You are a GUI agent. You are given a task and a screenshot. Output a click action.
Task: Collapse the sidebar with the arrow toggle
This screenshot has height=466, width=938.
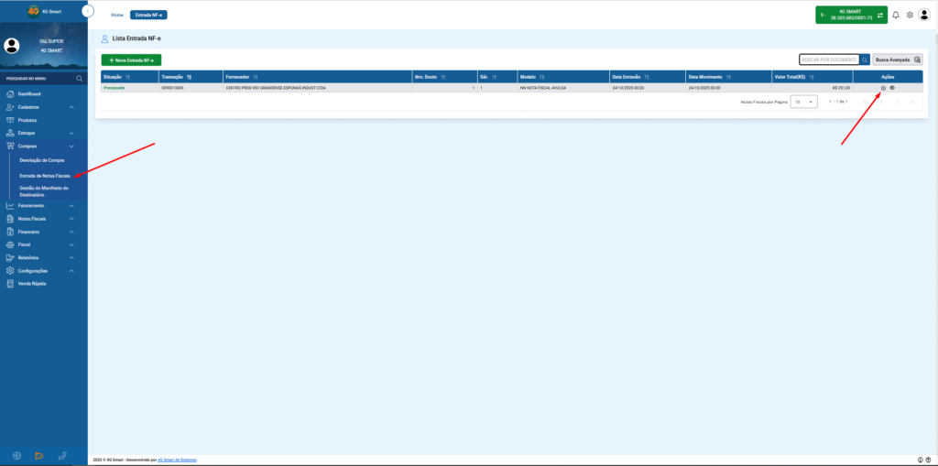click(88, 11)
